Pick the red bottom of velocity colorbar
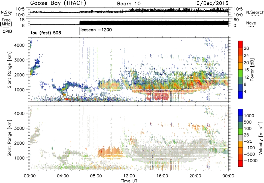Image resolution: width=264 pixels, height=183 pixels. [x=241, y=164]
